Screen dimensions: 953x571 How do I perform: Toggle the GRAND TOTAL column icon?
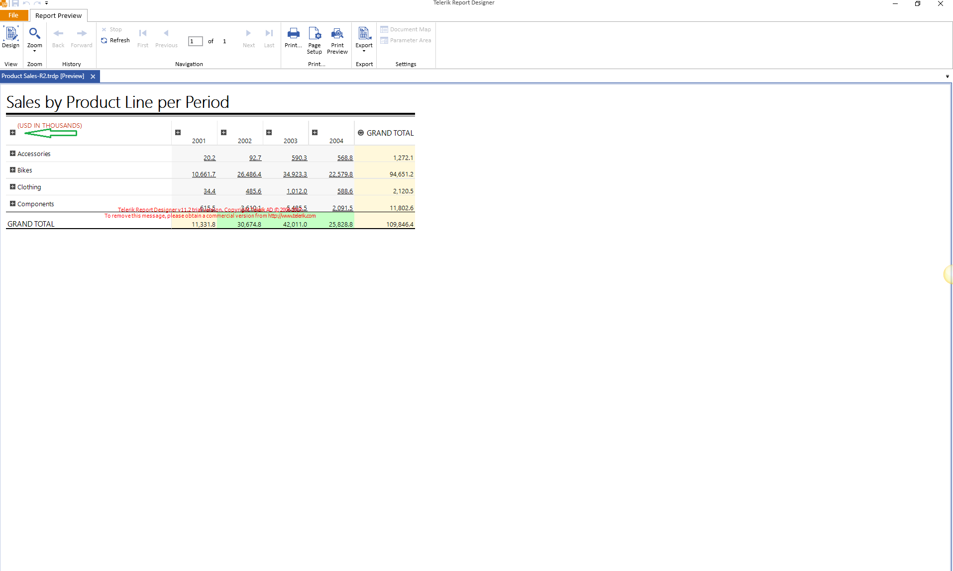pyautogui.click(x=361, y=133)
